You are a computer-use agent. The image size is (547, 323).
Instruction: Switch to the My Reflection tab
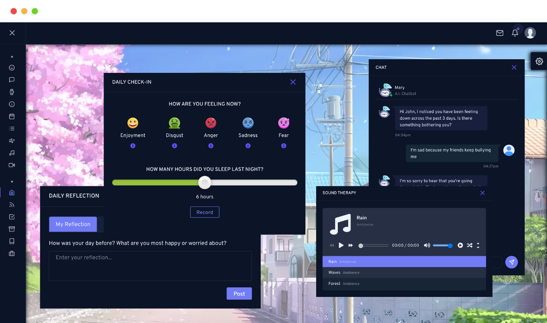(x=73, y=224)
